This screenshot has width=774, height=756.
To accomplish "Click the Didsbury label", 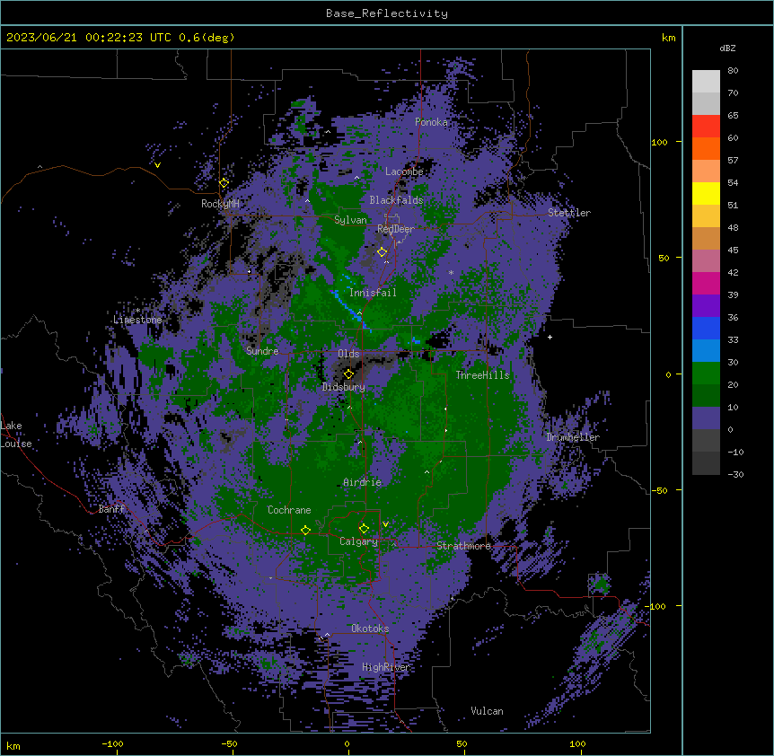I will pyautogui.click(x=344, y=387).
